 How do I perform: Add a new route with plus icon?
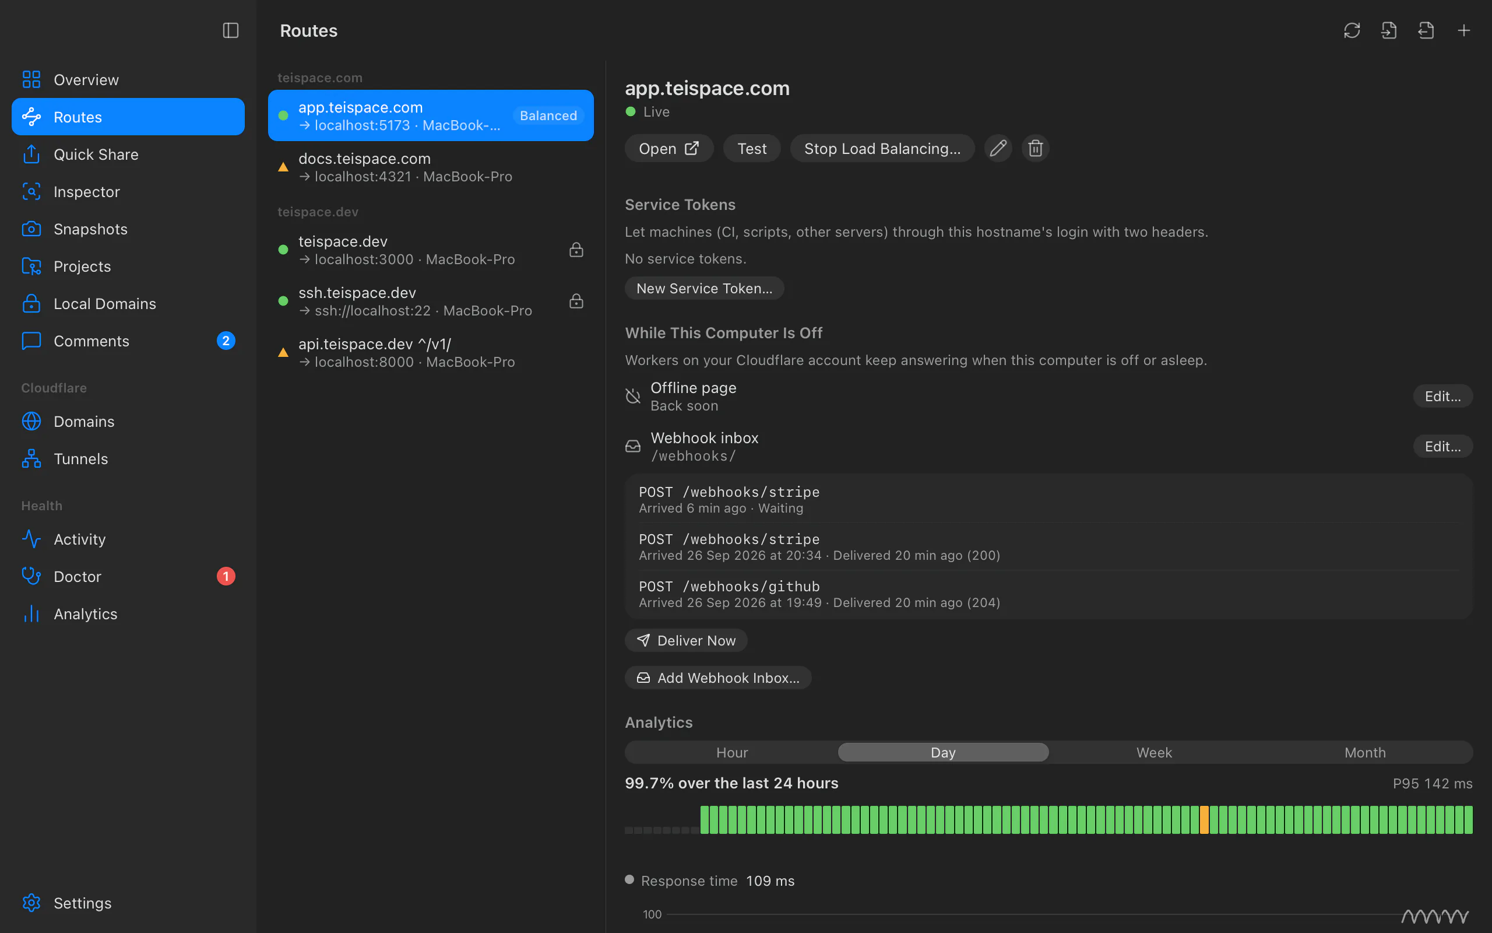pos(1463,30)
